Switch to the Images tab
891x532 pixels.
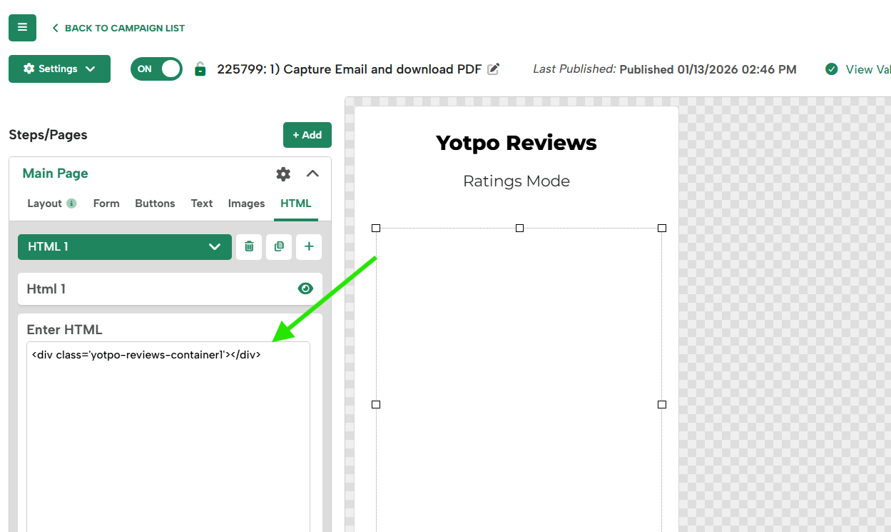pyautogui.click(x=246, y=203)
